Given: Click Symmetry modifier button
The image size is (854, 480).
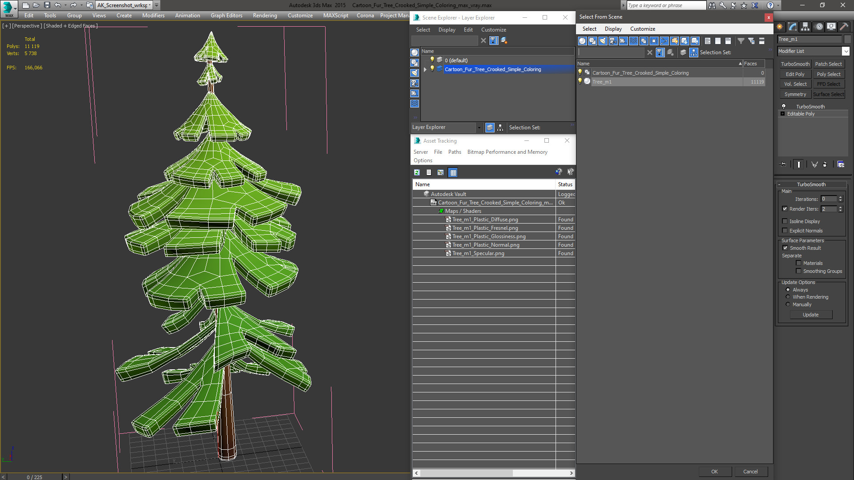Looking at the screenshot, I should click(x=795, y=94).
